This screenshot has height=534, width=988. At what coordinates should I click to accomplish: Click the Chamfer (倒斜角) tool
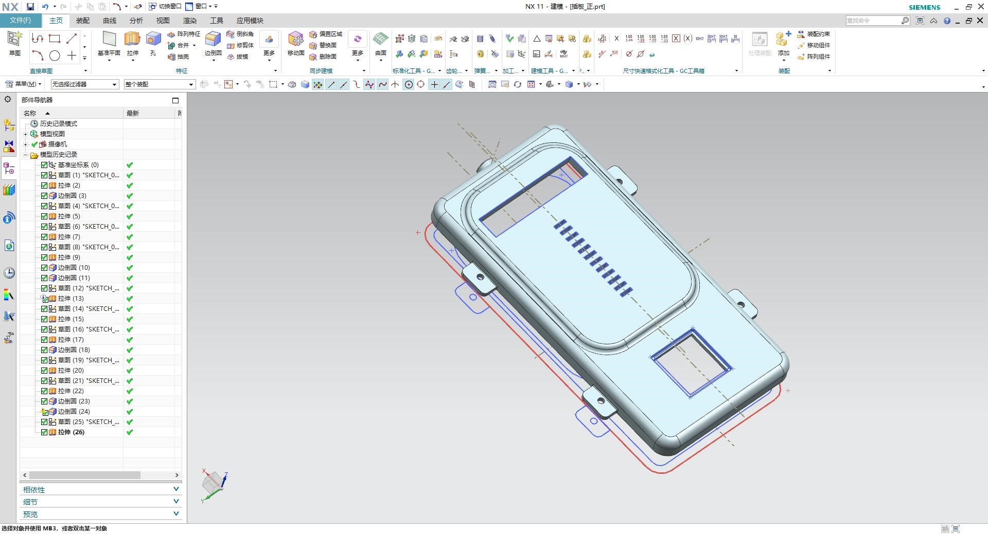pos(240,34)
